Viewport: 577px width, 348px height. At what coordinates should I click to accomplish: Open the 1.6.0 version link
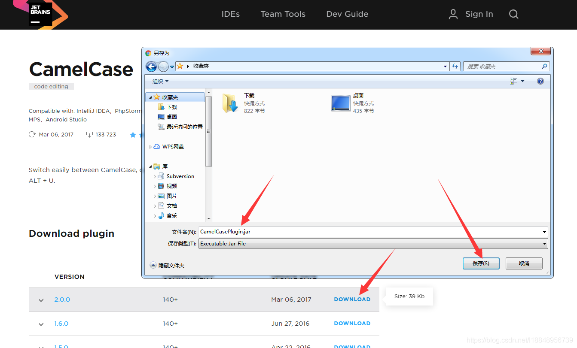(61, 324)
